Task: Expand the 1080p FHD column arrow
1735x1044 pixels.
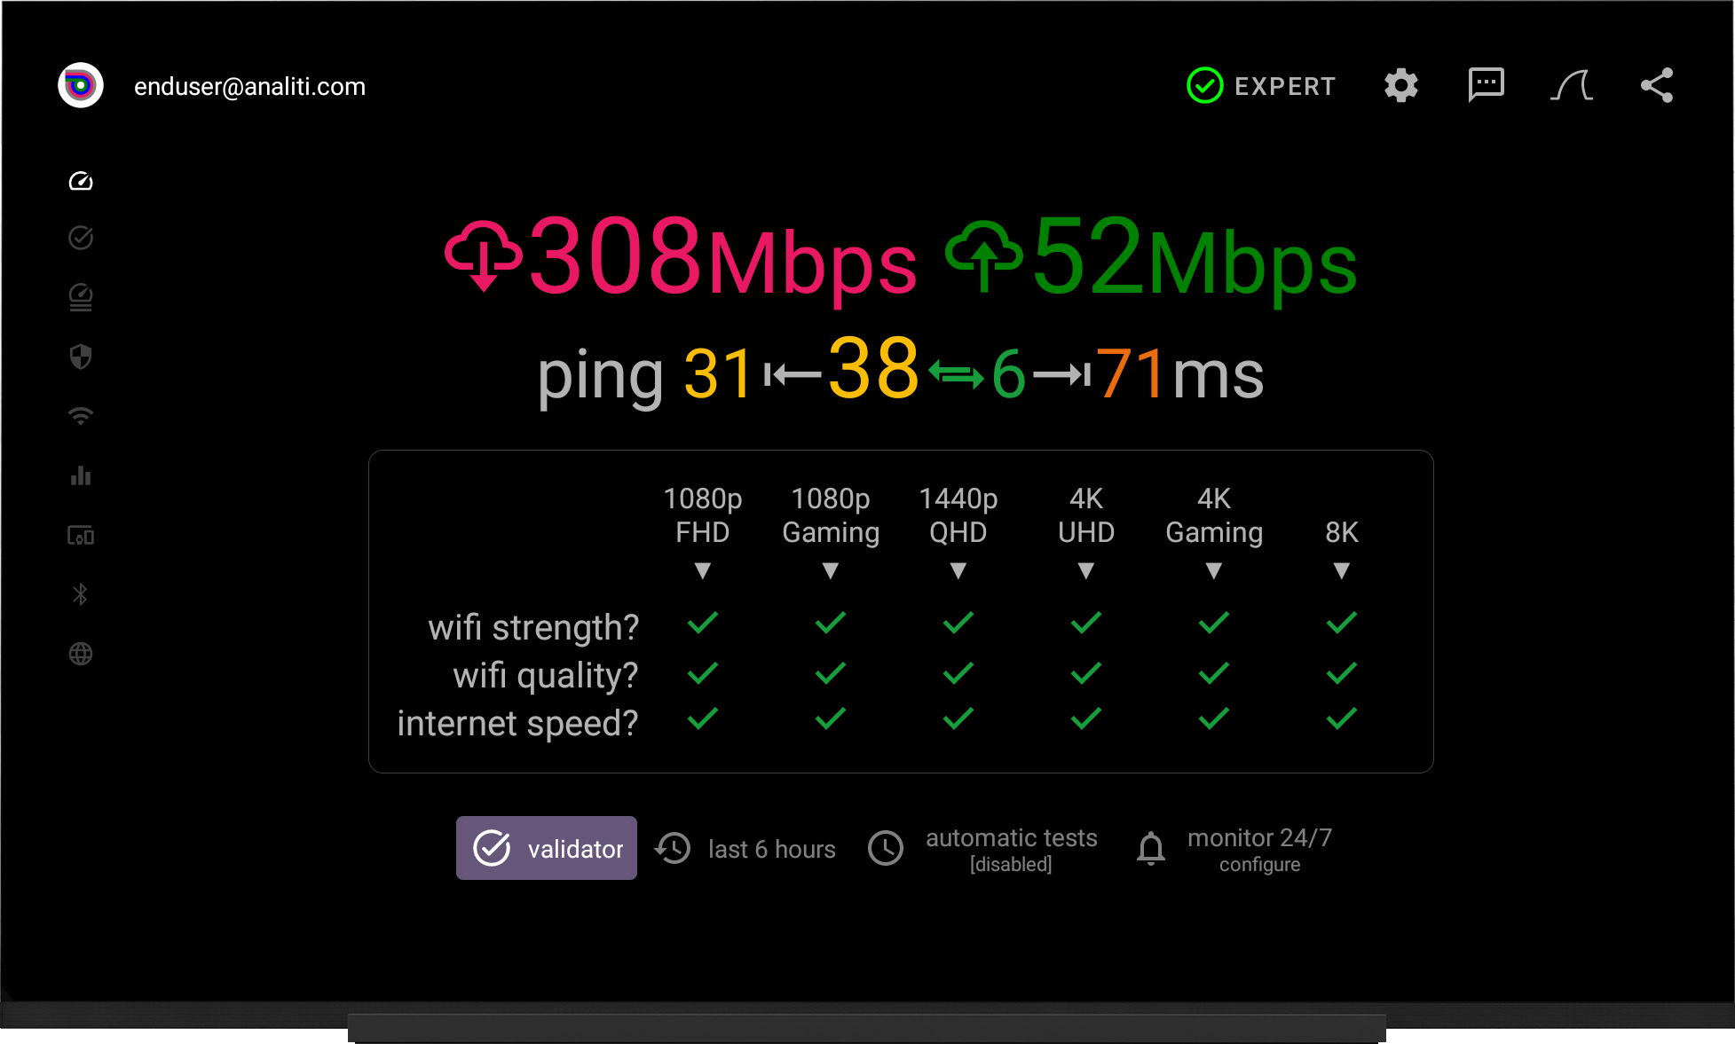Action: pos(703,571)
